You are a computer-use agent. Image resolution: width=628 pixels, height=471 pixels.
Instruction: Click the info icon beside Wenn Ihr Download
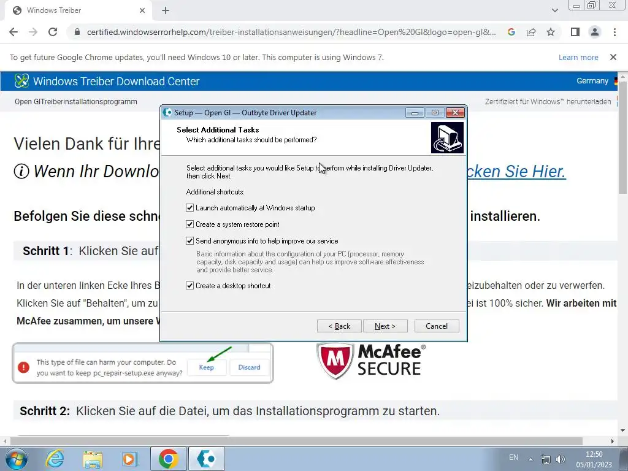click(x=21, y=172)
